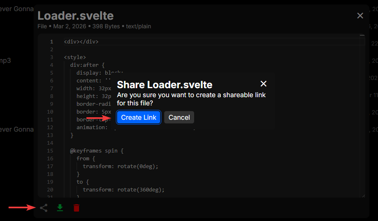Click the share confirmation question text
This screenshot has height=221, width=378.
191,99
